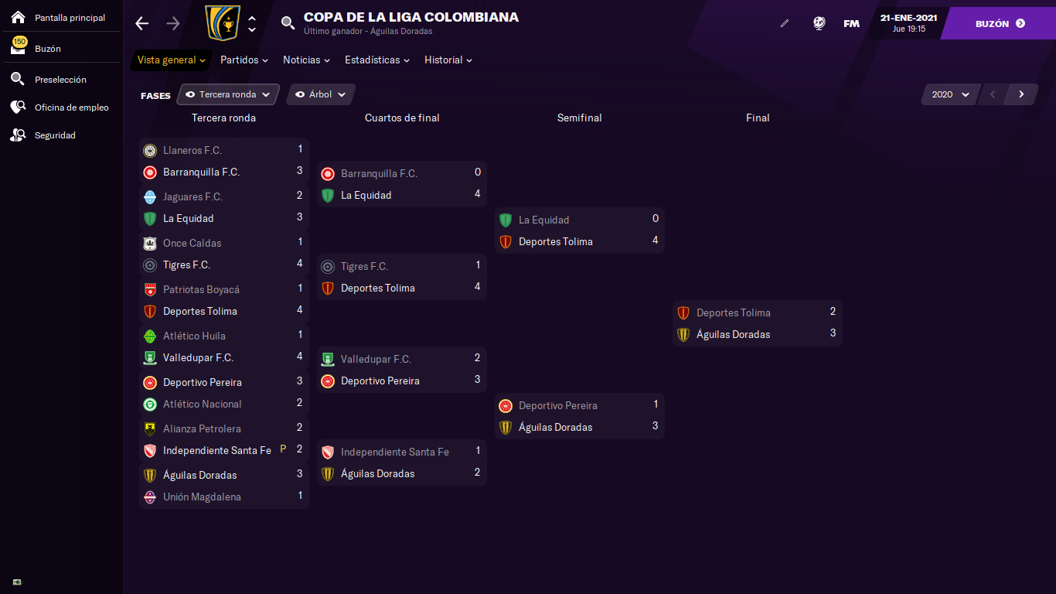The image size is (1056, 594).
Task: Toggle eye icon on Árbol view
Action: 300,94
